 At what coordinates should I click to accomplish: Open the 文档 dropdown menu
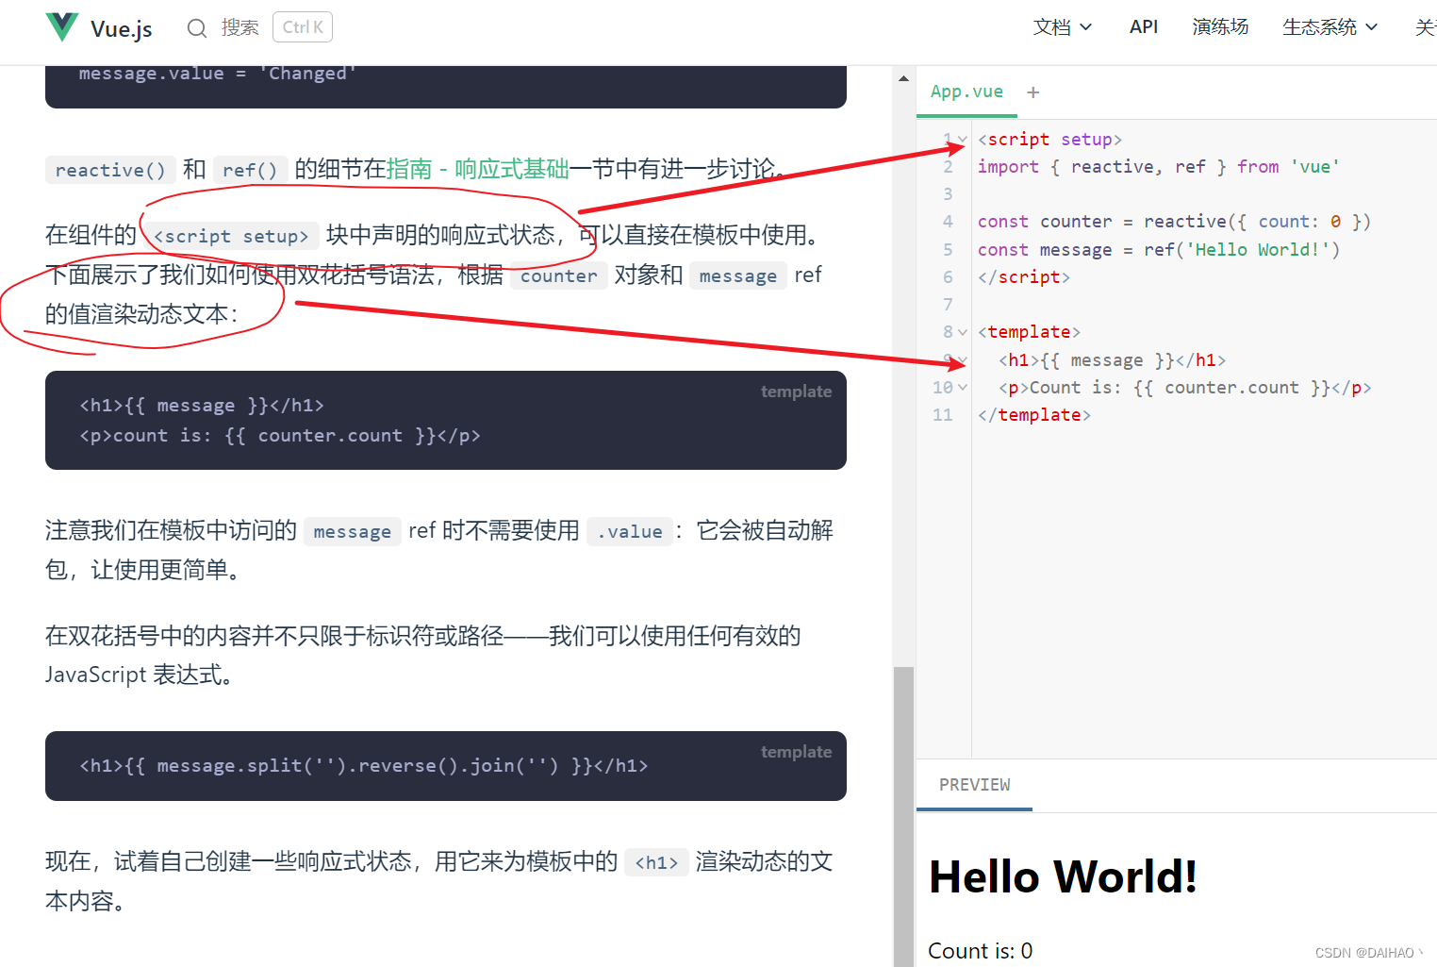tap(1062, 27)
